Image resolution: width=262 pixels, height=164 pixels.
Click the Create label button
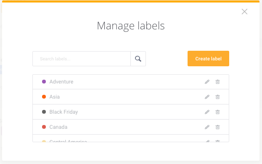[208, 58]
